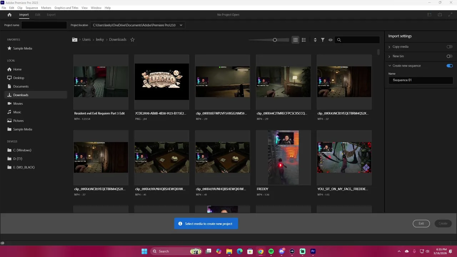Navigate to leeky in breadcrumb path

(100, 40)
